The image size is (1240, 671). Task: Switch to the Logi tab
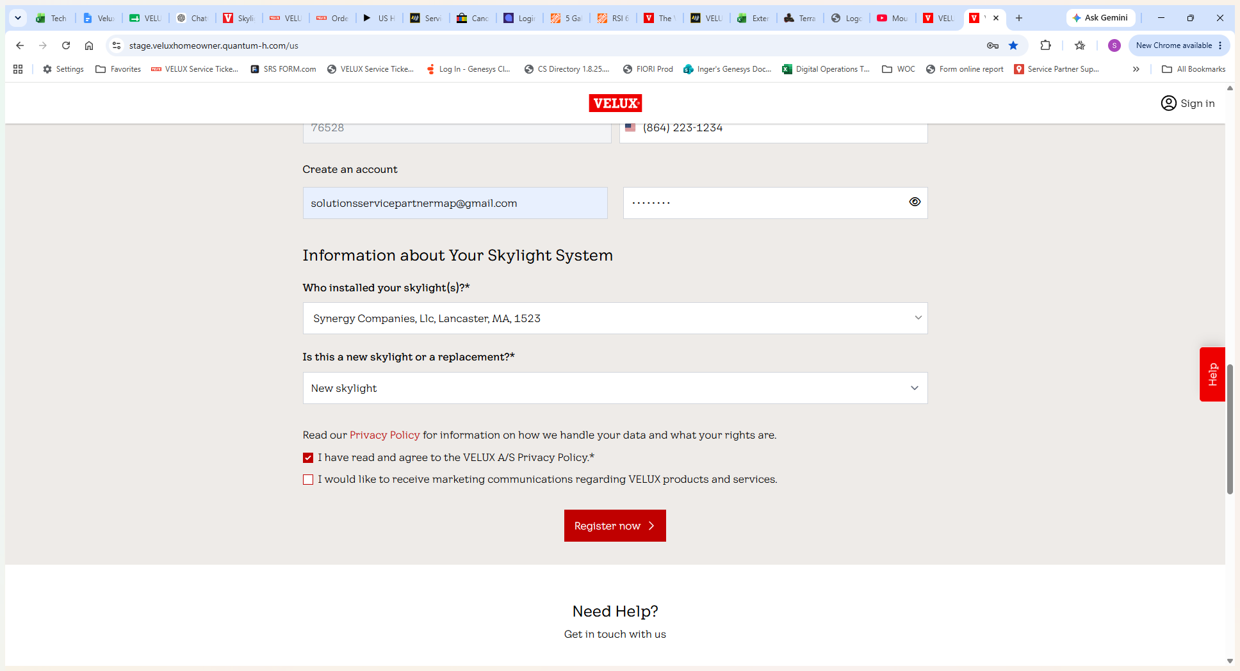(x=519, y=18)
